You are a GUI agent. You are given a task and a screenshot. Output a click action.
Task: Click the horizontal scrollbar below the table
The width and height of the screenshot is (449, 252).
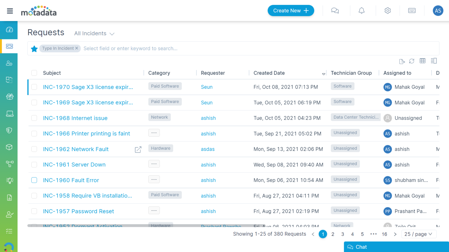146,225
